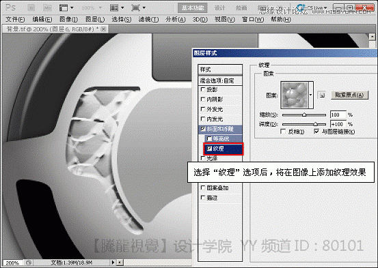Viewport: 378px width, 268px height.
Task: Enable the 图案叠加 (Pattern Overlay) checkbox
Action: click(203, 188)
